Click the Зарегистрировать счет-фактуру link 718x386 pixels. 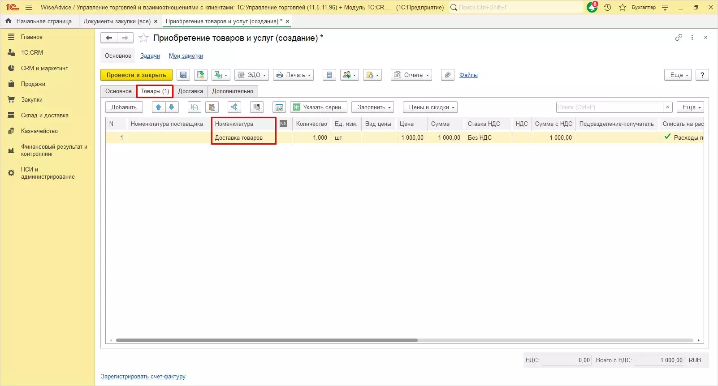[x=143, y=377]
